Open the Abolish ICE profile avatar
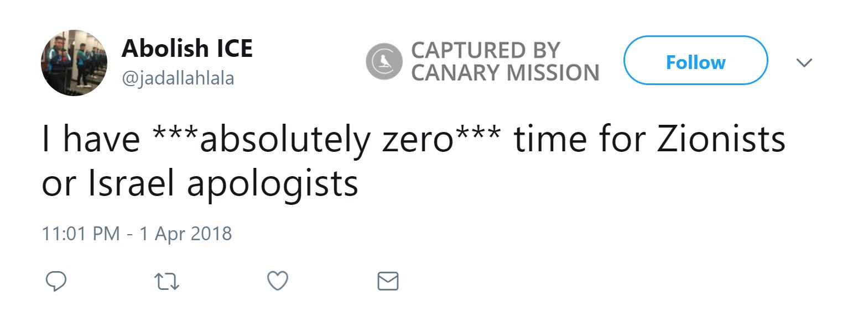Viewport: 858px width, 328px height. point(74,63)
